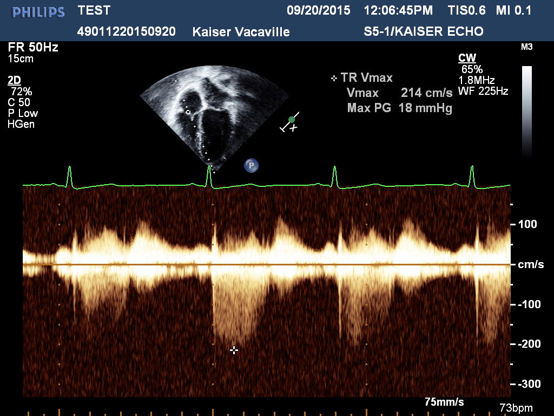Screen dimensions: 554x416
Task: Click the Max PG 18 mmHg result
Action: coord(399,107)
